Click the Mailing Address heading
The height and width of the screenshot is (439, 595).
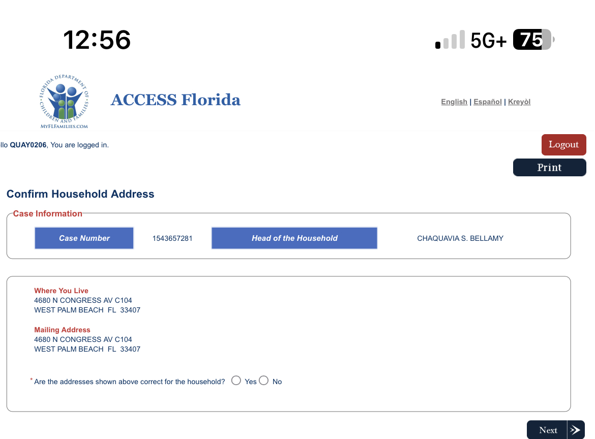coord(62,330)
